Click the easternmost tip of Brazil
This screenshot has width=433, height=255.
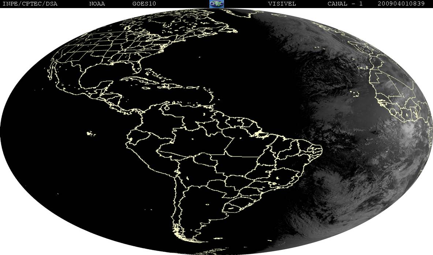click(322, 149)
